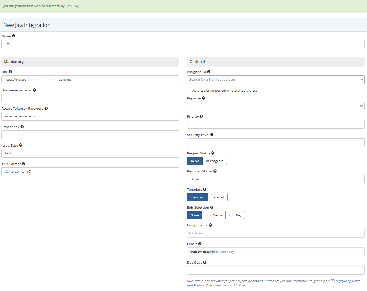This screenshot has height=291, width=367.
Task: Click the Reopen Status help icon
Action: 213,153
